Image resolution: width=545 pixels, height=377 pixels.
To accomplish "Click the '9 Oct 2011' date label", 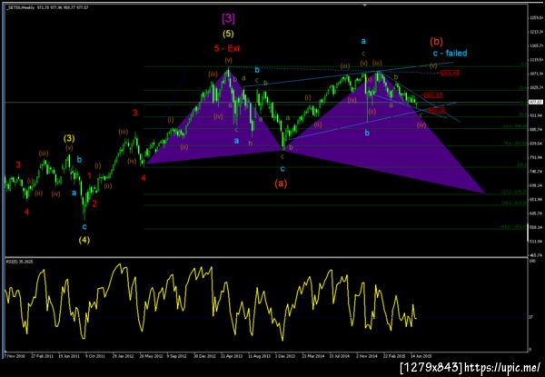I will (95, 356).
